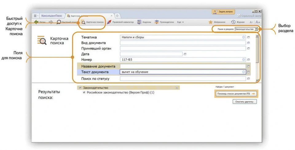This screenshot has height=150, width=295.
Task: Open Избранное with the star icon
Action: pos(217,22)
